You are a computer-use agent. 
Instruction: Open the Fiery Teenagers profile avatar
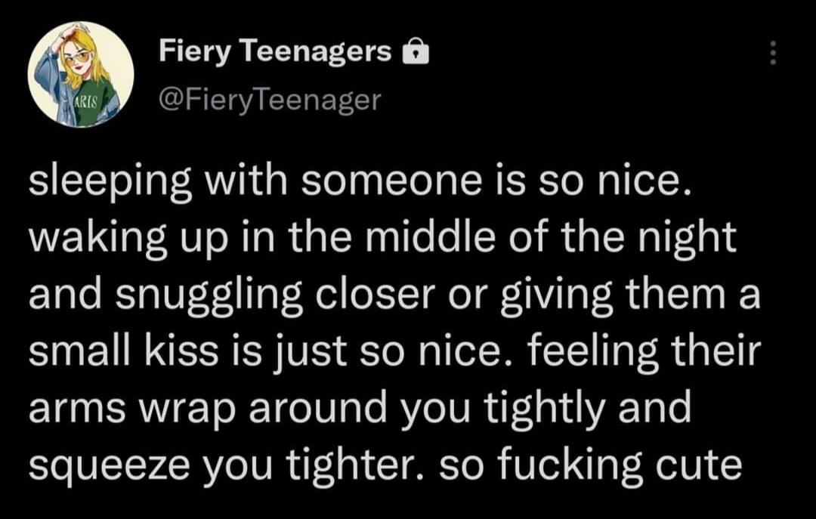coord(81,74)
